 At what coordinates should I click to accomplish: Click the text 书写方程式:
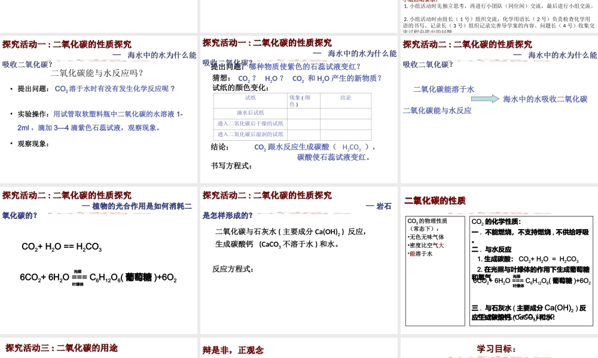click(x=231, y=166)
